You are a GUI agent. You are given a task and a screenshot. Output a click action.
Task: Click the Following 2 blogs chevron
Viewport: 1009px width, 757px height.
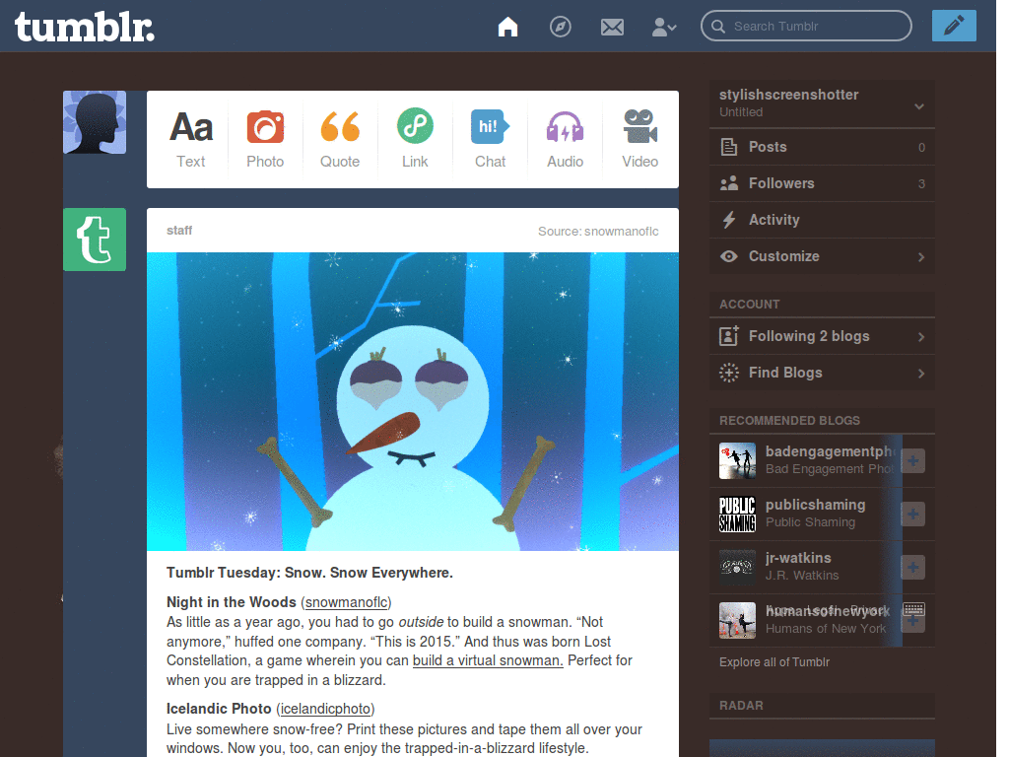(921, 337)
